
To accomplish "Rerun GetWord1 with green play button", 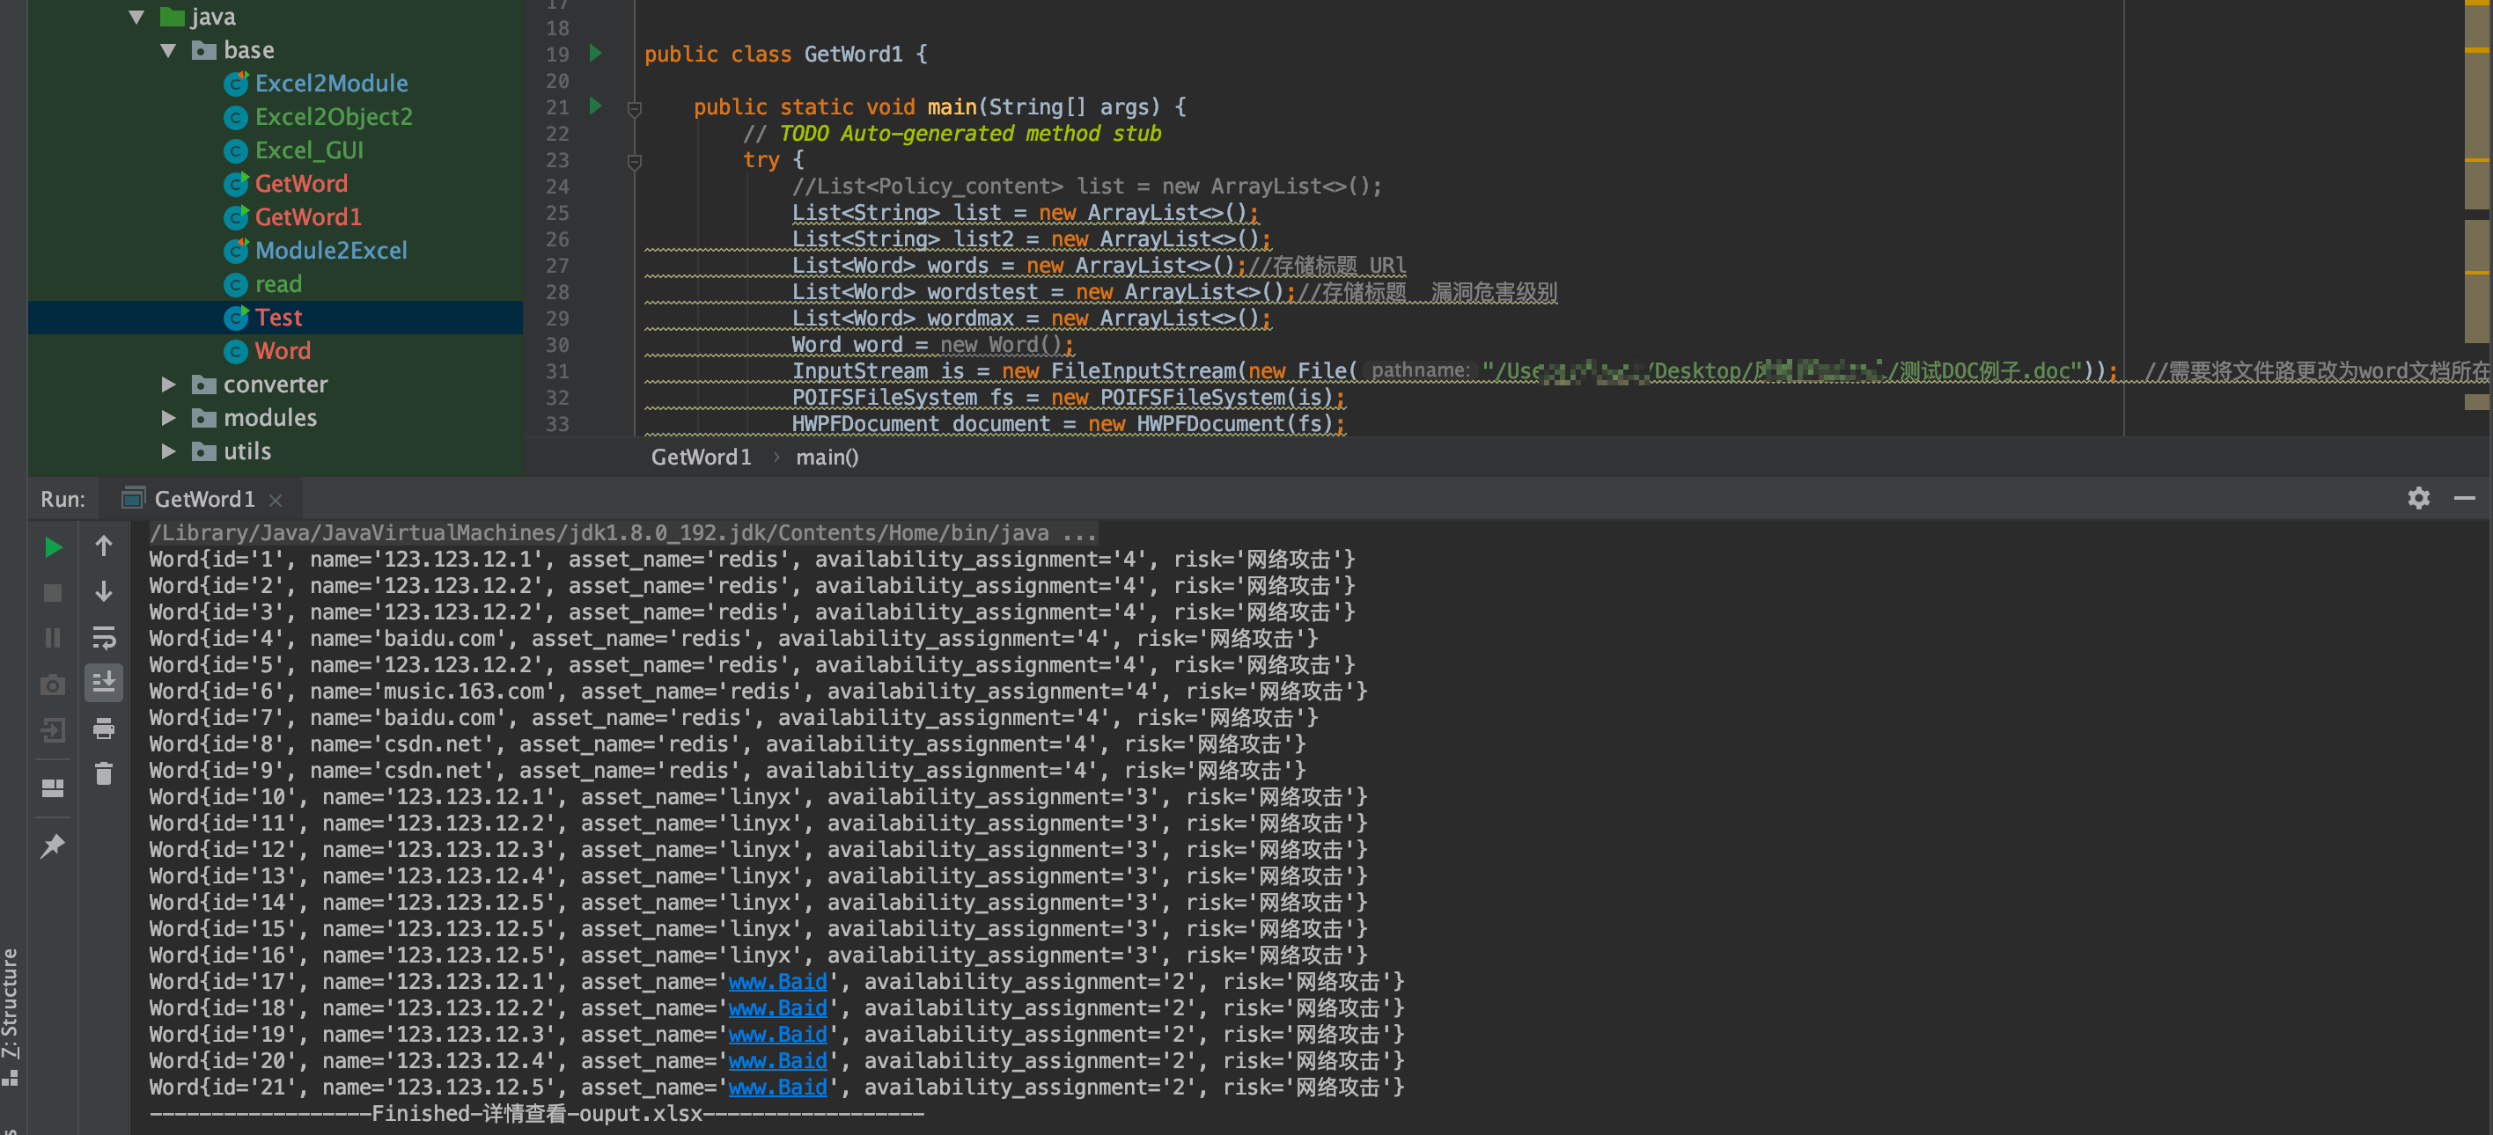I will (55, 547).
